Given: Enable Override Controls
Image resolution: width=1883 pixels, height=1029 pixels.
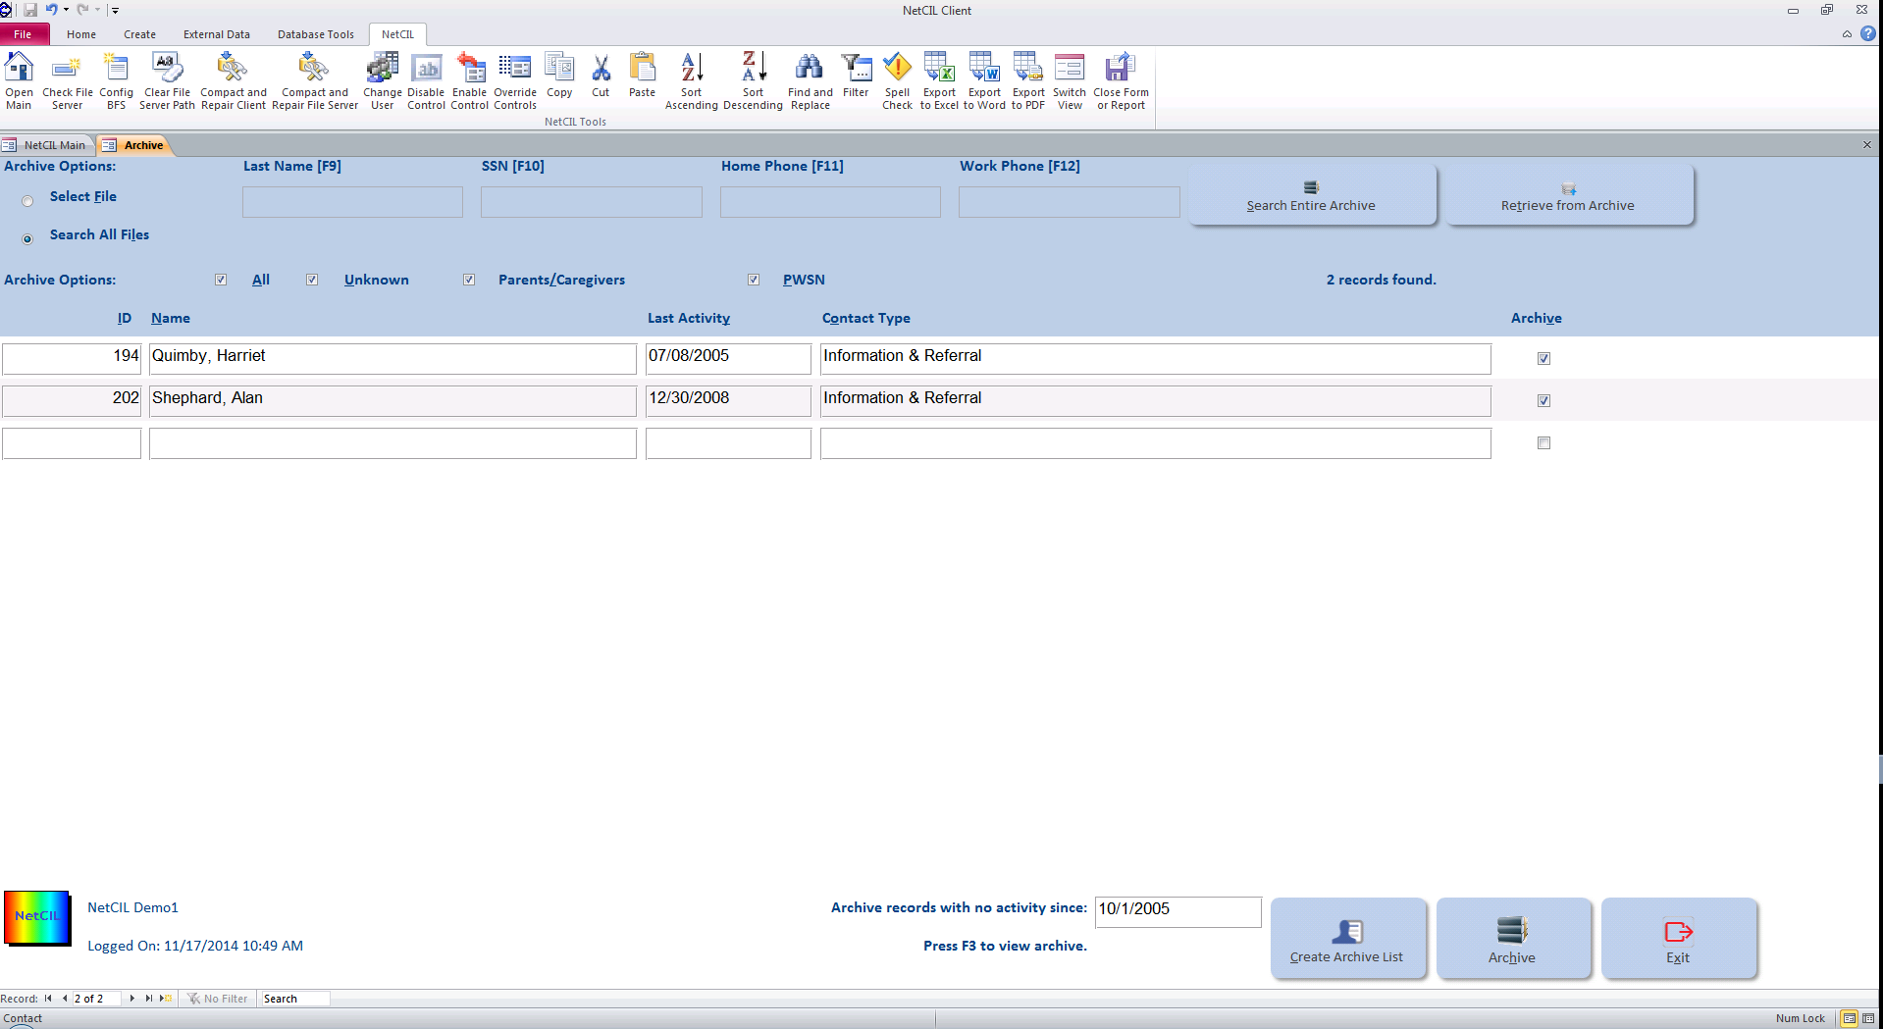Looking at the screenshot, I should (514, 80).
